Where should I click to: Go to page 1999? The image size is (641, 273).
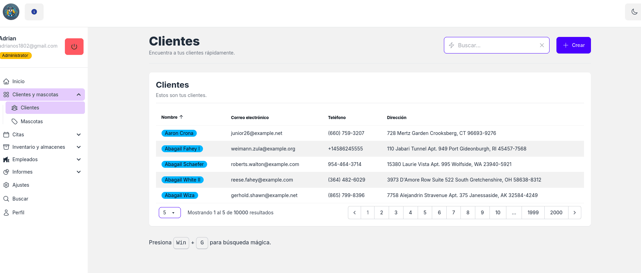pos(533,213)
